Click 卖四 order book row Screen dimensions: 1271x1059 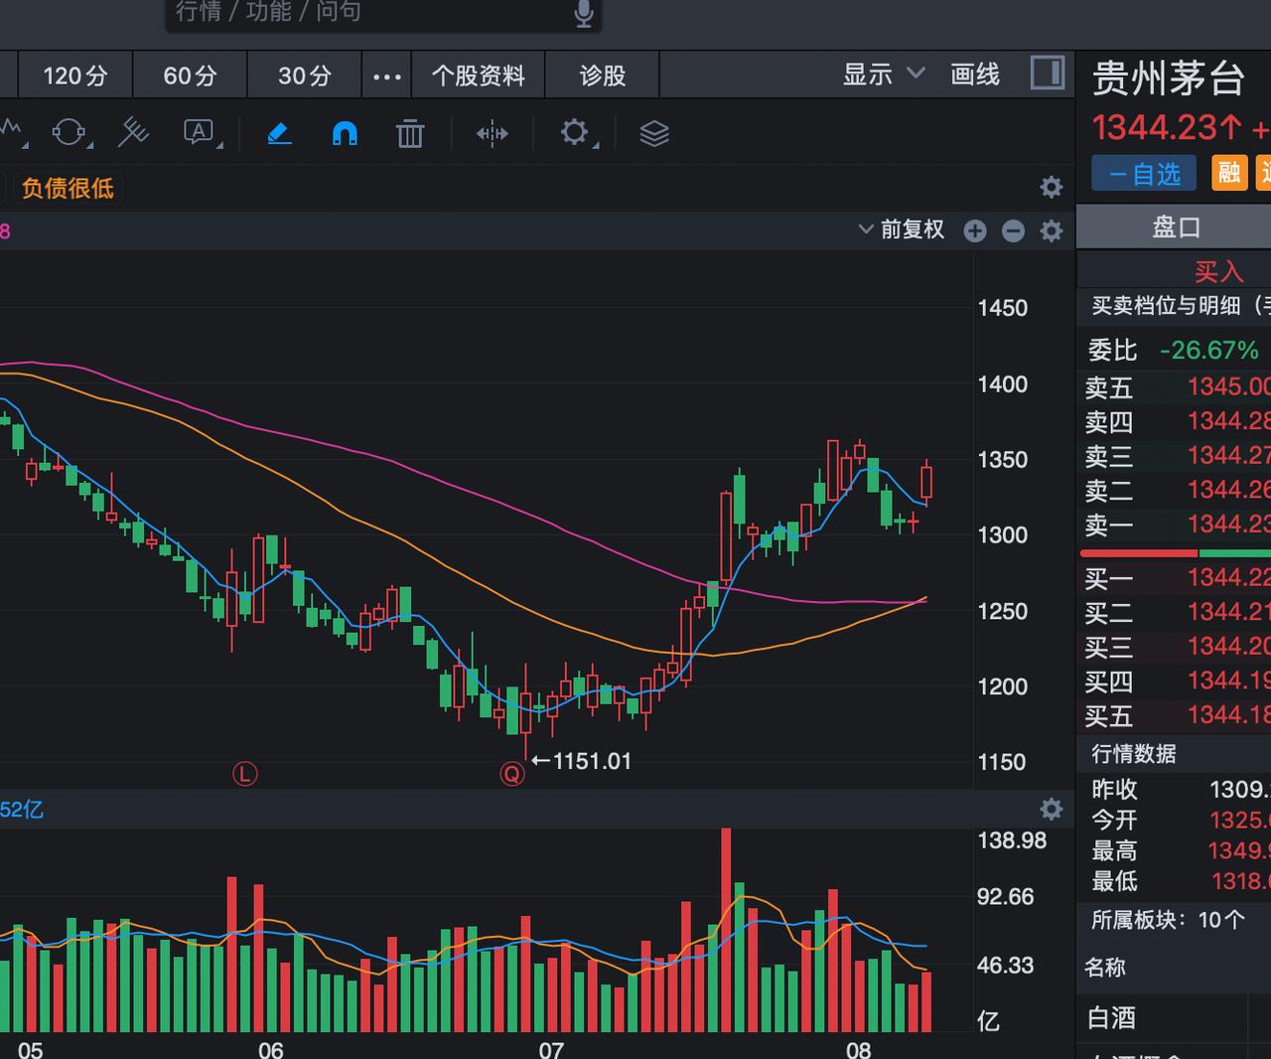click(1175, 421)
